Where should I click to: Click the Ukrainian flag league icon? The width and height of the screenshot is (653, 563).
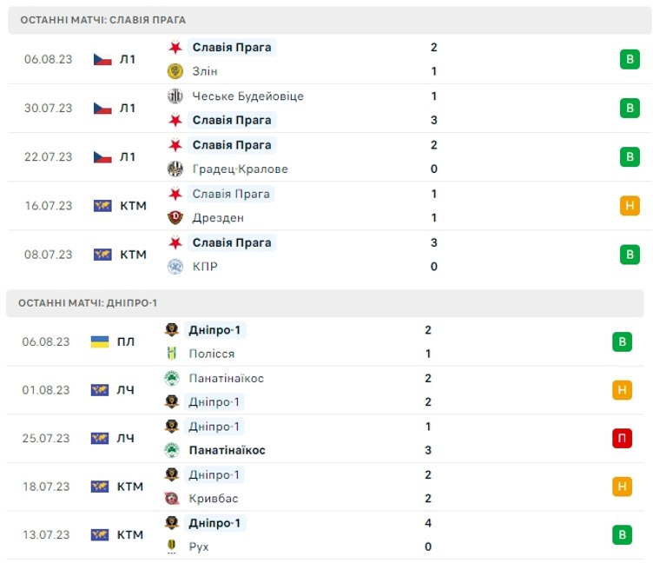click(100, 342)
